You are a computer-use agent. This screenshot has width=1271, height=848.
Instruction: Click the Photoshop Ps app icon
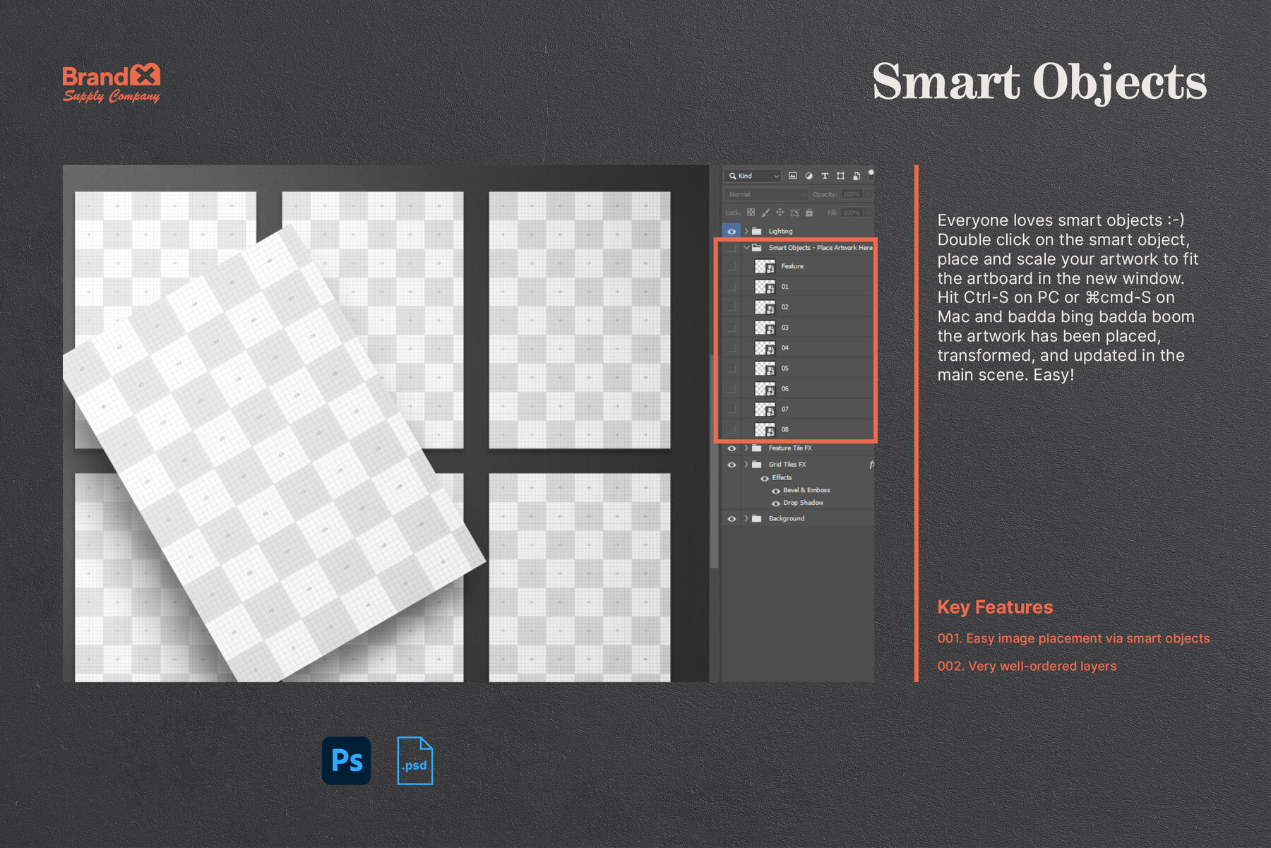point(345,760)
